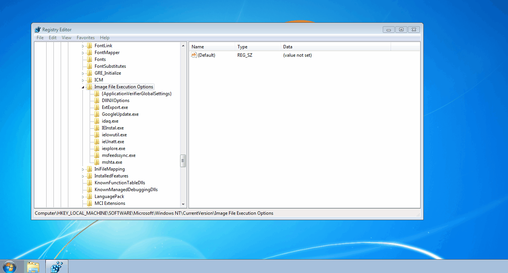Expand the LanguagePack key
508x273 pixels.
83,197
